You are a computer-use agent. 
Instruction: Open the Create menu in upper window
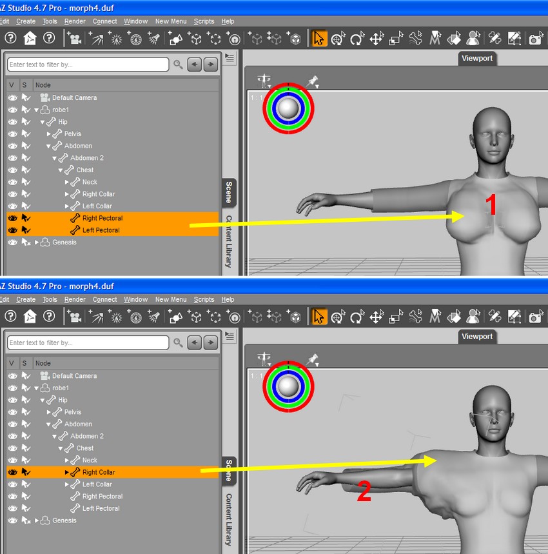tap(26, 21)
